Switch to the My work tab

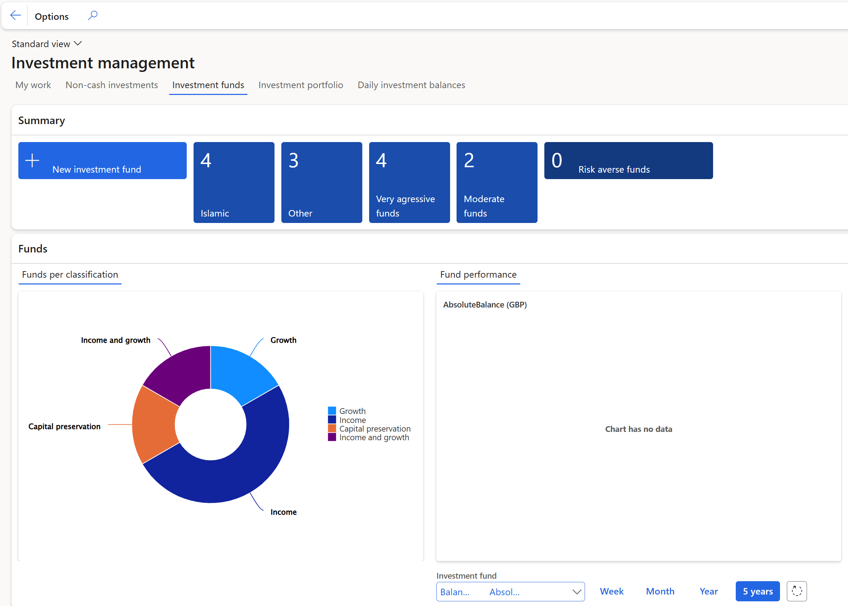point(33,85)
